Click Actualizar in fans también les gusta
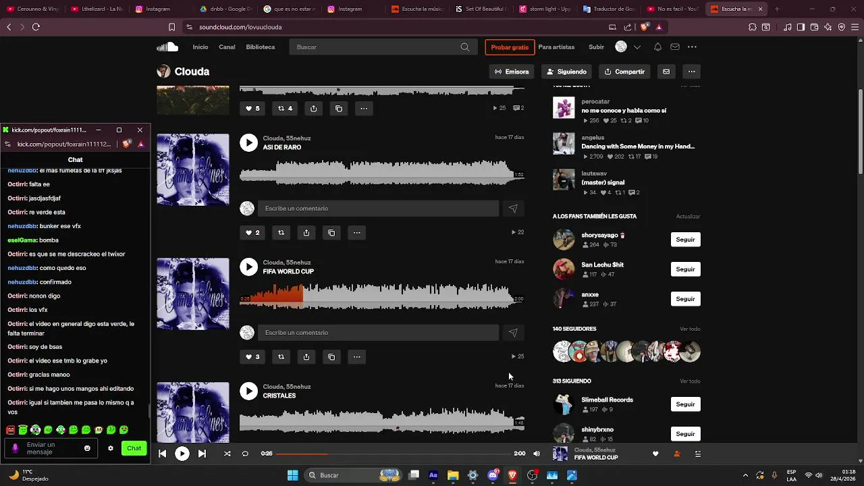Image resolution: width=864 pixels, height=486 pixels. click(x=688, y=217)
